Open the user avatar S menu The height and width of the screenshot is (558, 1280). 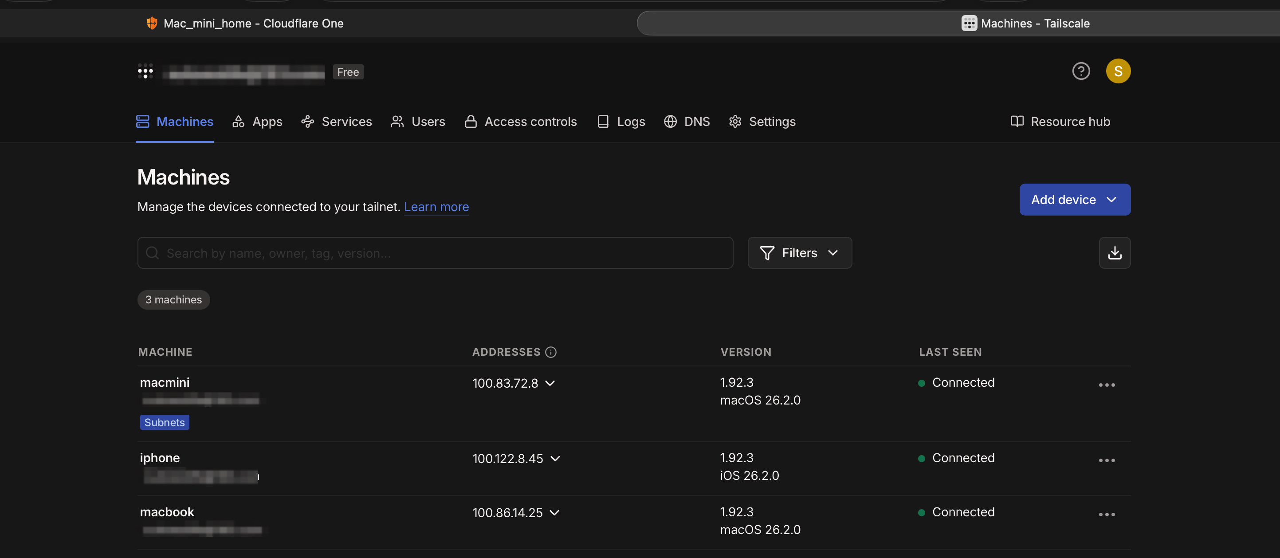pyautogui.click(x=1118, y=71)
